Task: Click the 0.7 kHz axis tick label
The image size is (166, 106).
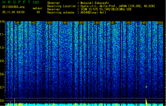Action: click(2, 87)
